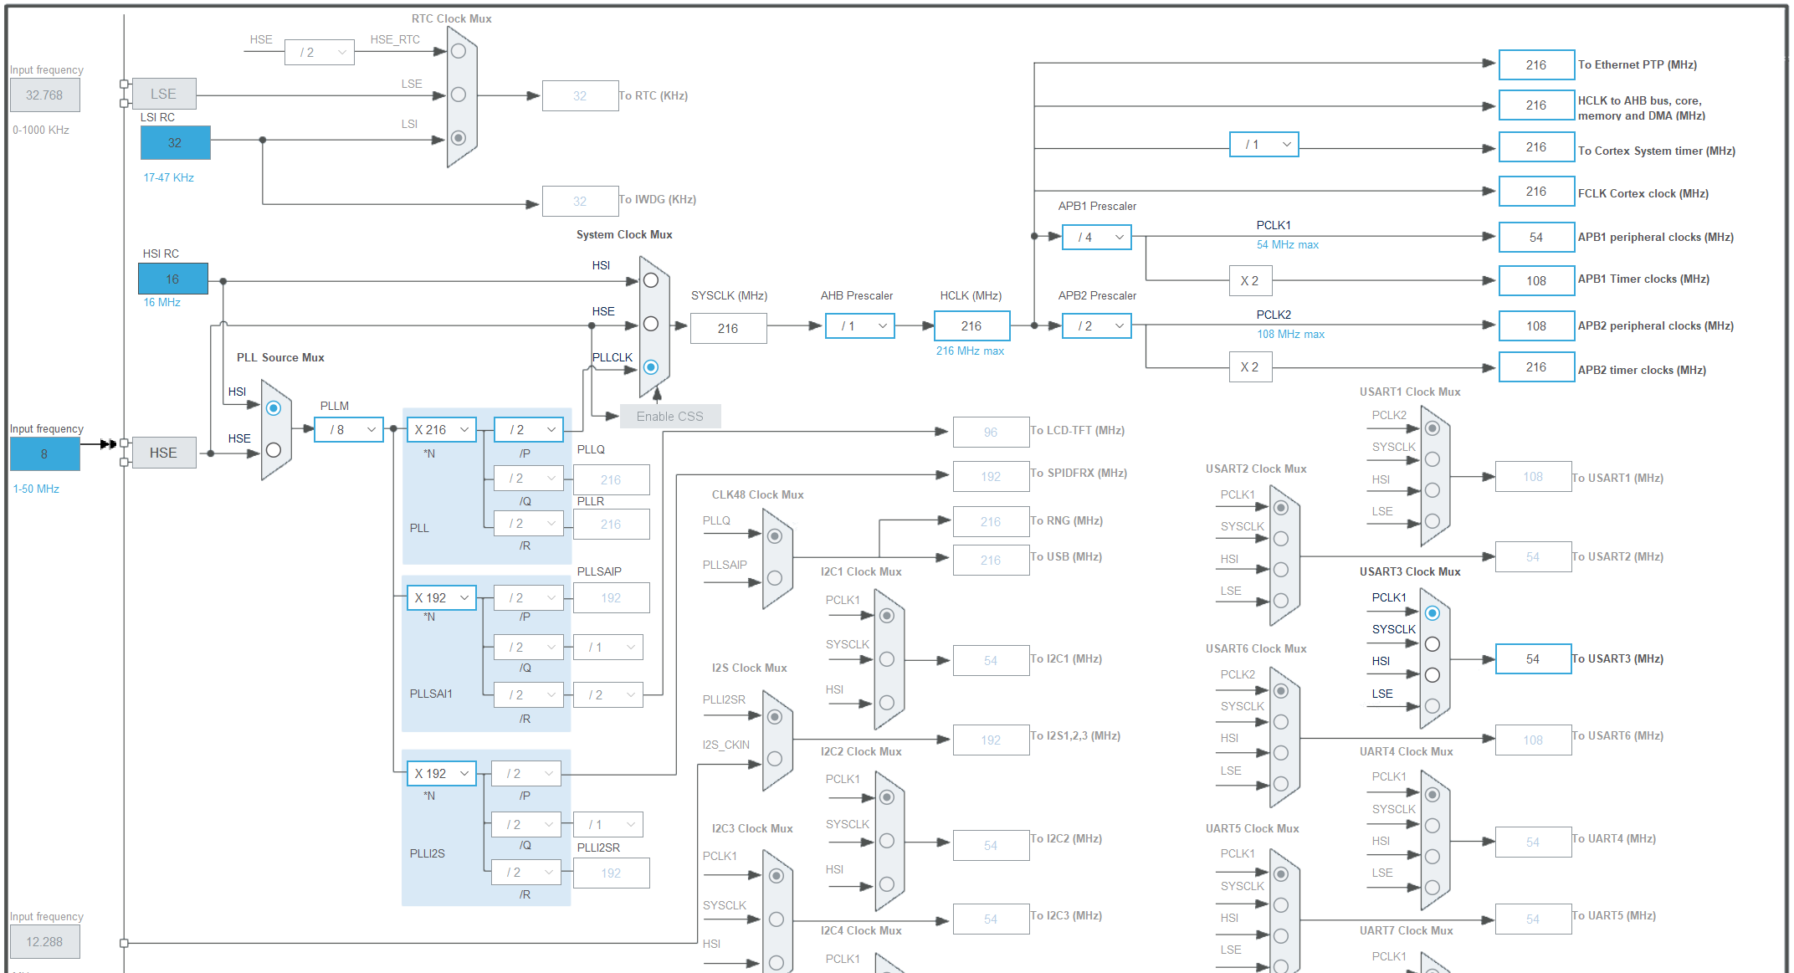The image size is (1794, 973).
Task: Click the HSE oscillator block
Action: tap(163, 453)
